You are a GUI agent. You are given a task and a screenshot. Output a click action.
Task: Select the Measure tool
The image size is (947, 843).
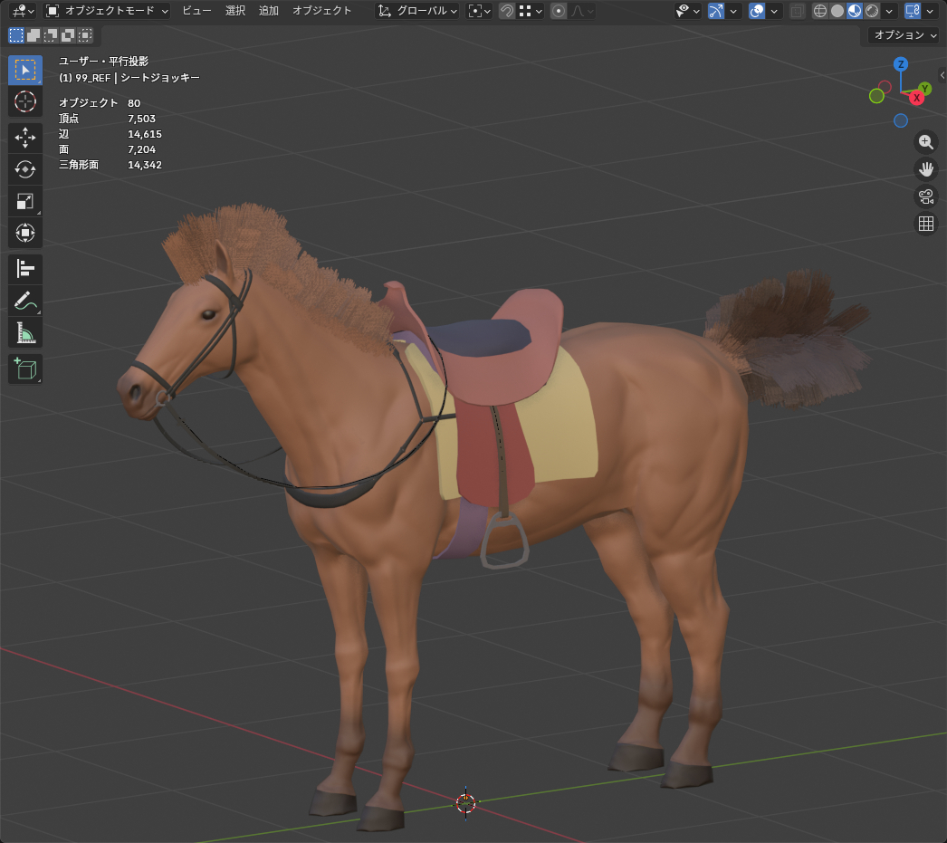tap(25, 333)
